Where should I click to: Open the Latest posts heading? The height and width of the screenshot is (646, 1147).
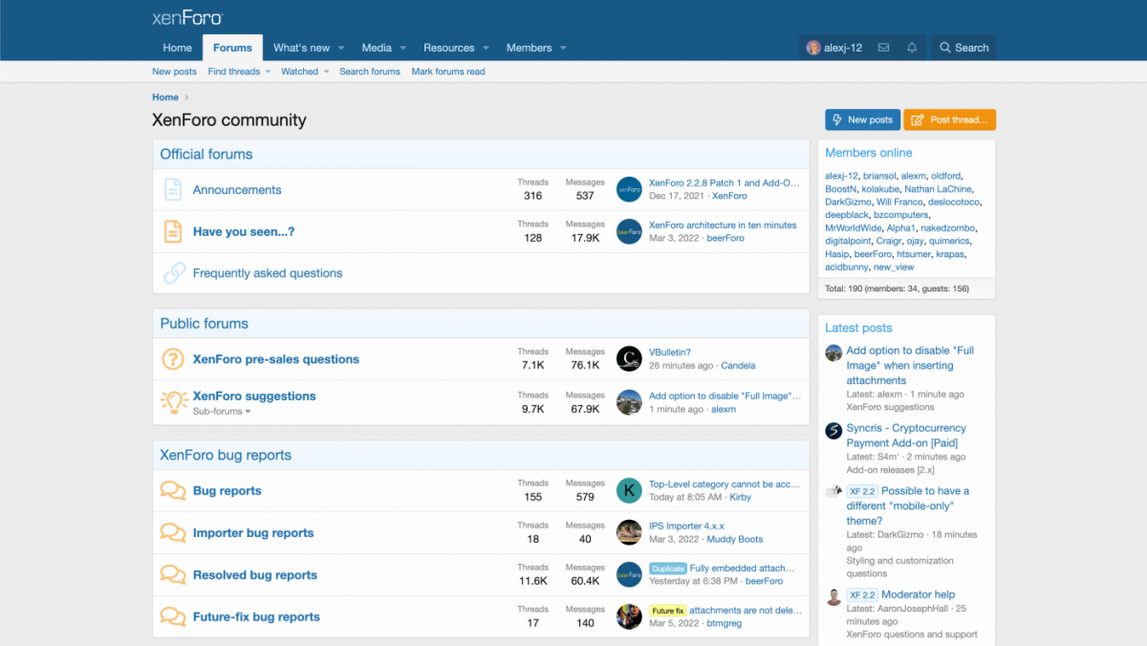[x=858, y=328]
